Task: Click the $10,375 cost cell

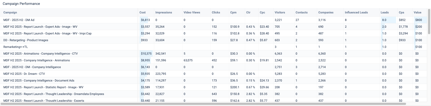Action: click(146, 54)
